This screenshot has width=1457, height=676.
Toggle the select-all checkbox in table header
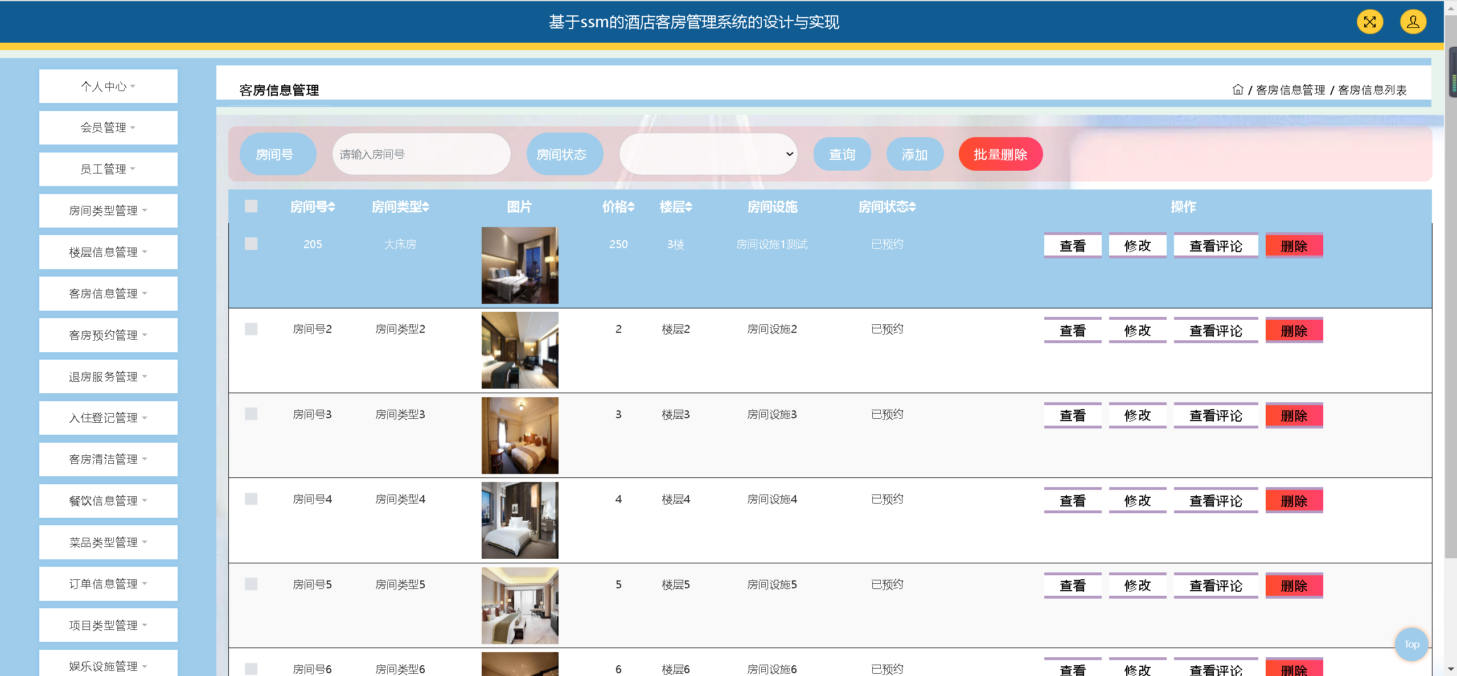pos(251,206)
